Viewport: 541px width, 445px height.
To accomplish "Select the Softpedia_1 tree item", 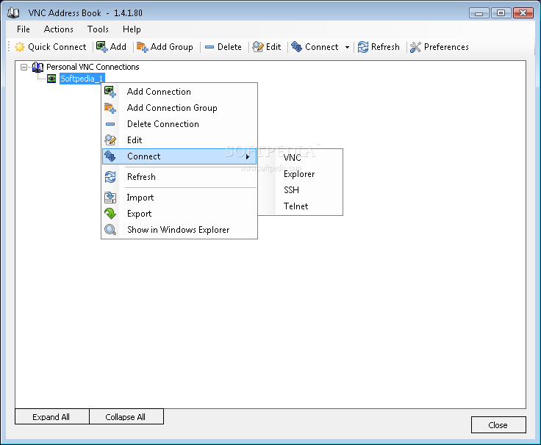I will pyautogui.click(x=82, y=79).
